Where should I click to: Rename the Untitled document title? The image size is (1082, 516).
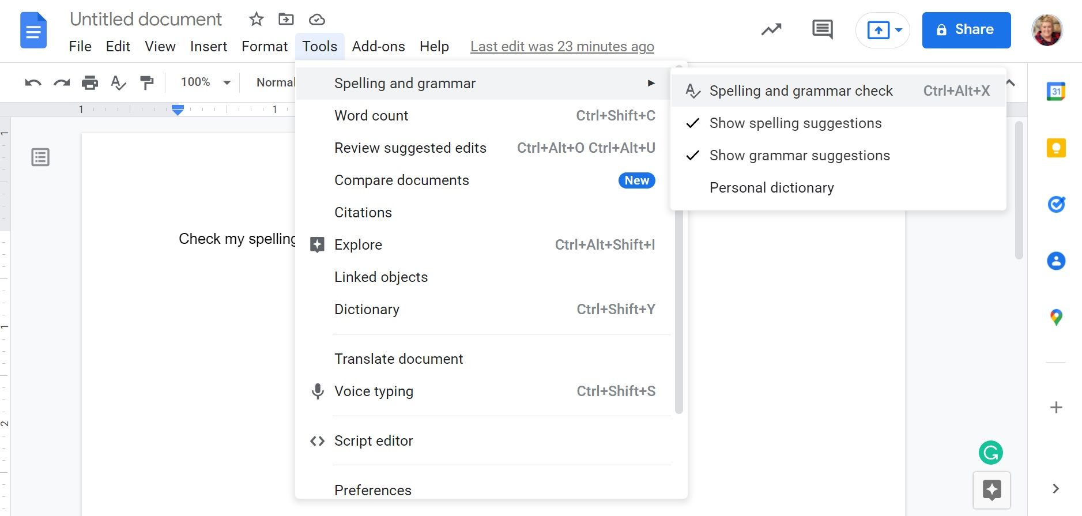pos(146,20)
